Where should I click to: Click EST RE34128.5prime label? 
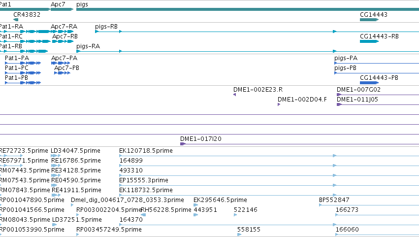(x=76, y=170)
